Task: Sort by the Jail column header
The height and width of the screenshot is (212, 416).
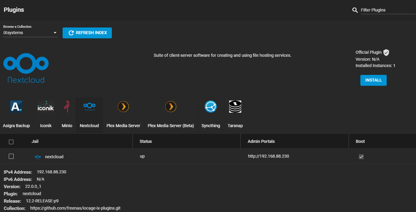Action: click(x=35, y=141)
